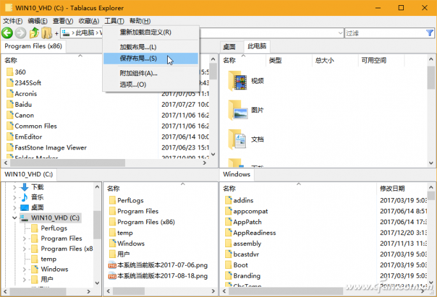The width and height of the screenshot is (437, 297).
Task: Select the 360 folder icon
Action: coord(10,72)
